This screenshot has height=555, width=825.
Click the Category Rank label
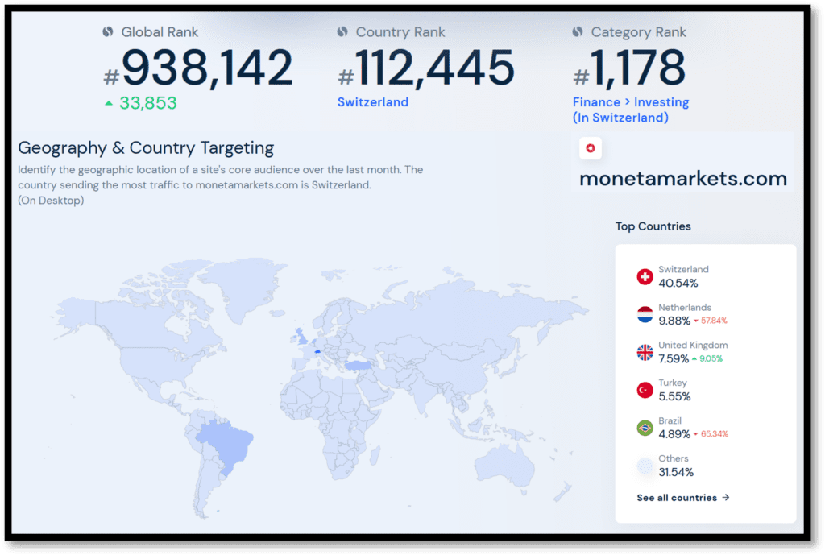[x=638, y=32]
